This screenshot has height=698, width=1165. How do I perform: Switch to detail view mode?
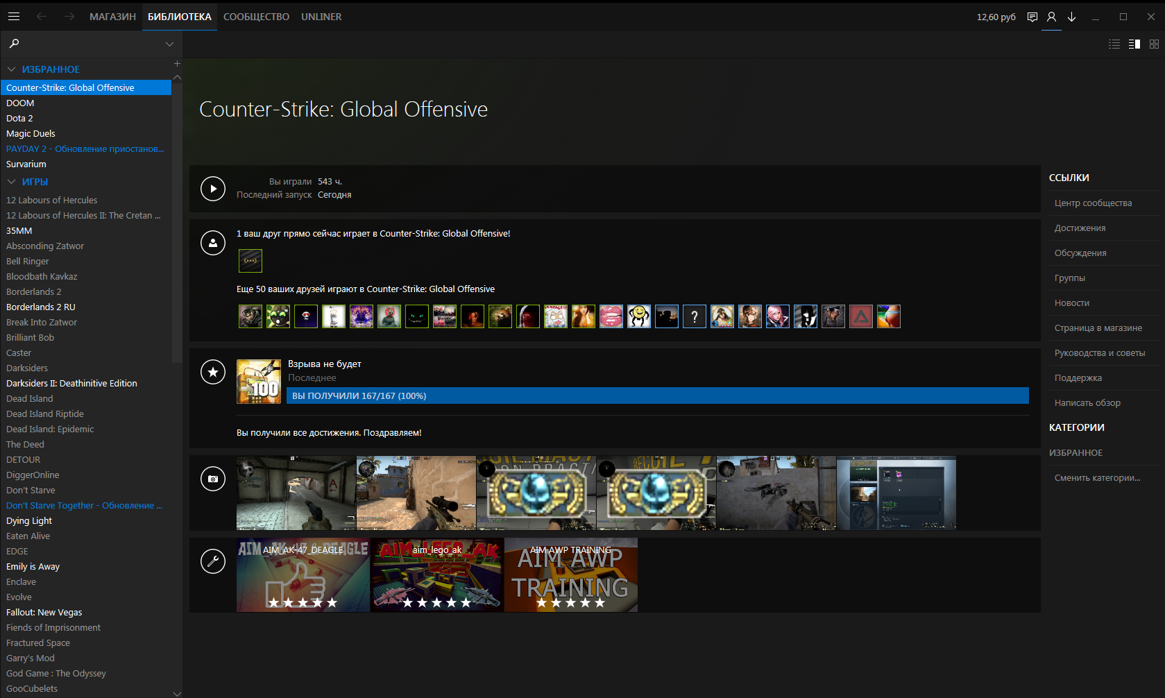point(1134,44)
